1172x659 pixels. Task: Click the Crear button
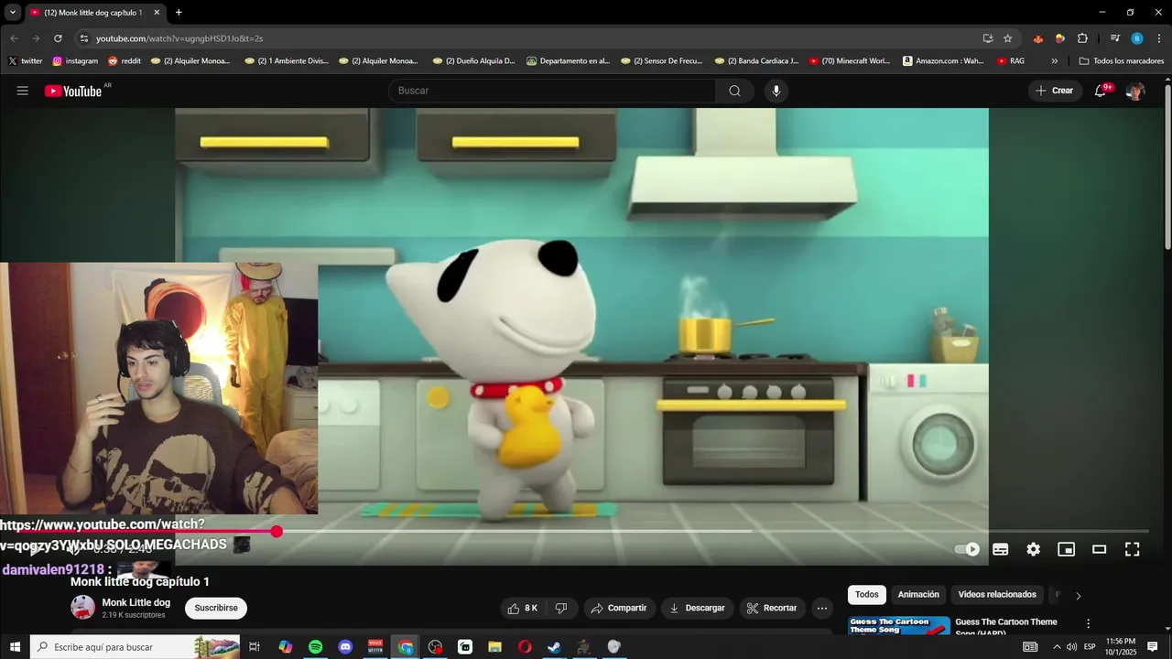click(1054, 91)
